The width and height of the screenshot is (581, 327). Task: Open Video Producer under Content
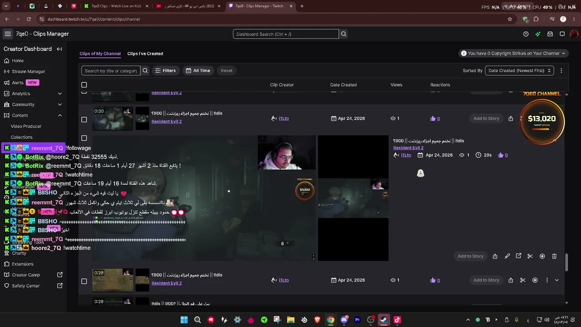[x=26, y=126]
